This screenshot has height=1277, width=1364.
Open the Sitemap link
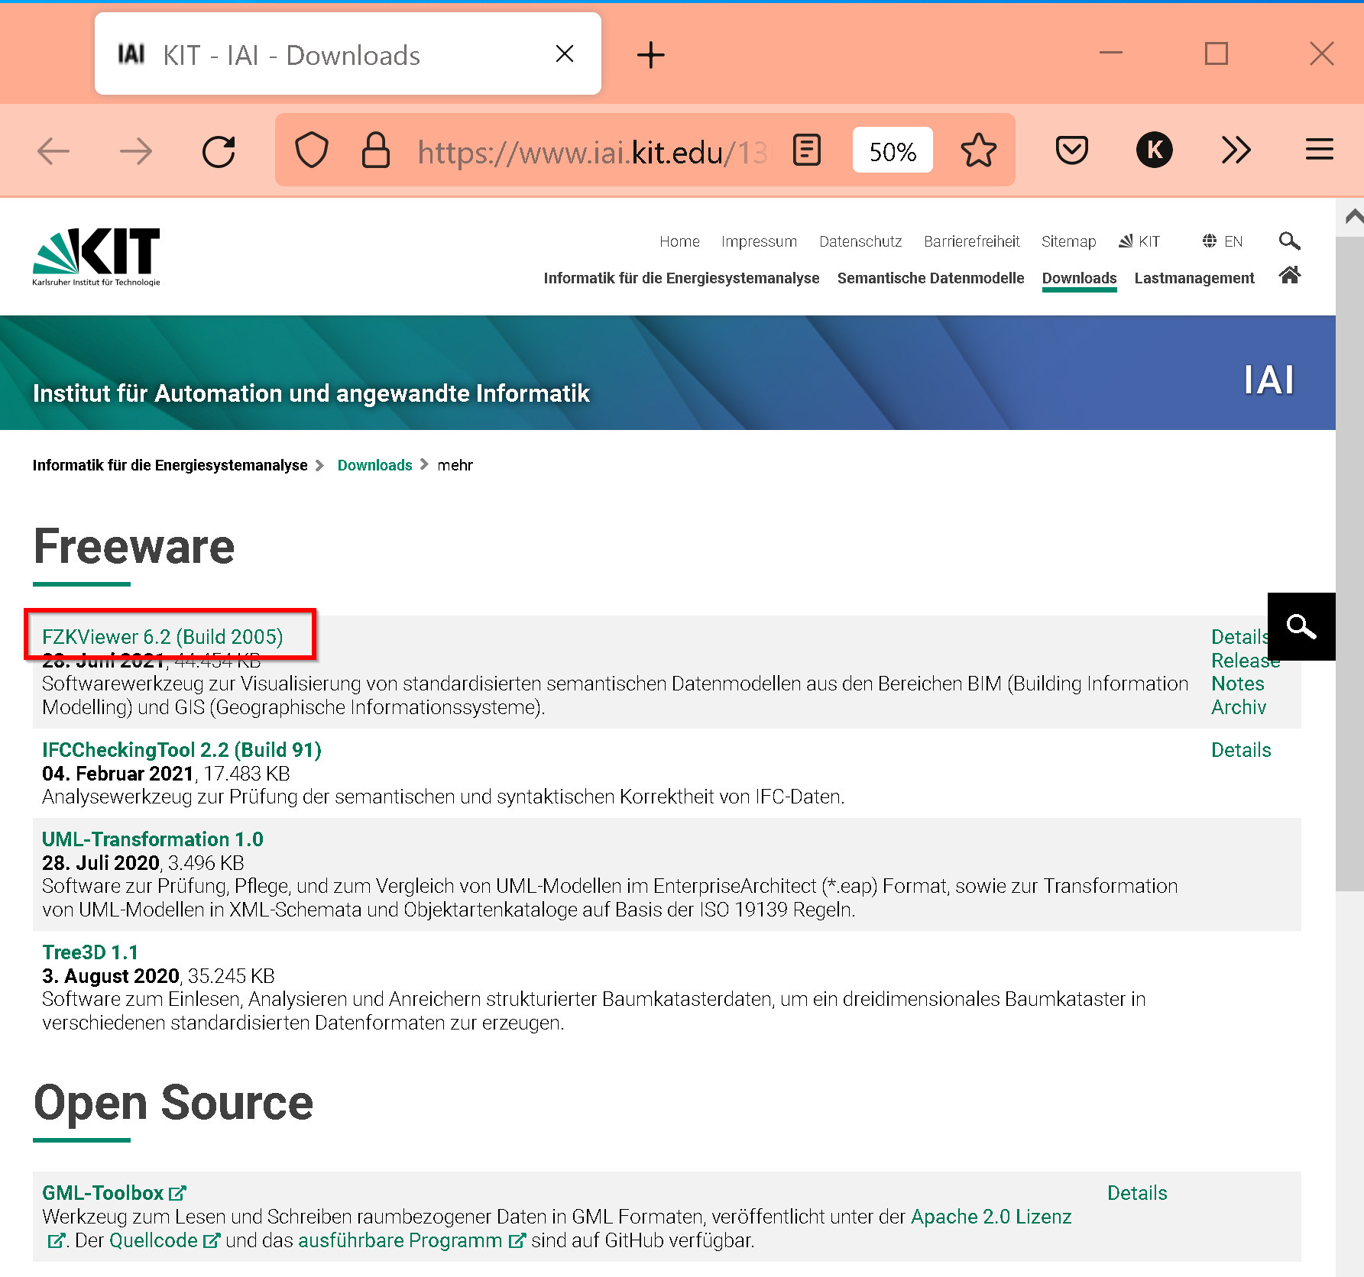tap(1068, 241)
